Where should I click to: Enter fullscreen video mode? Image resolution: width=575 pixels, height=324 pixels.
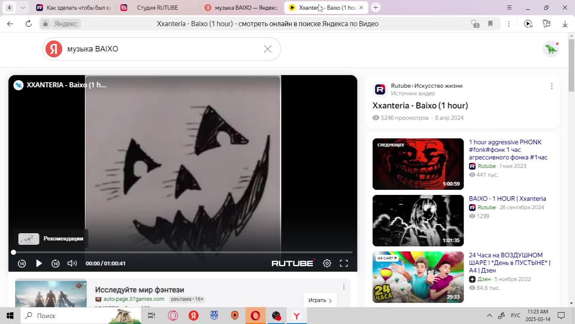[x=344, y=263]
